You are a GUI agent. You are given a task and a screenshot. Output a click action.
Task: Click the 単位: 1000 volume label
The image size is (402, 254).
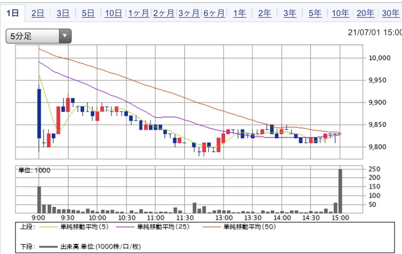point(34,170)
